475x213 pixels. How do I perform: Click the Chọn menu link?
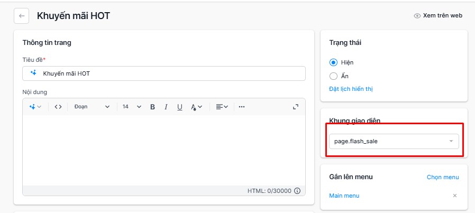pos(443,177)
